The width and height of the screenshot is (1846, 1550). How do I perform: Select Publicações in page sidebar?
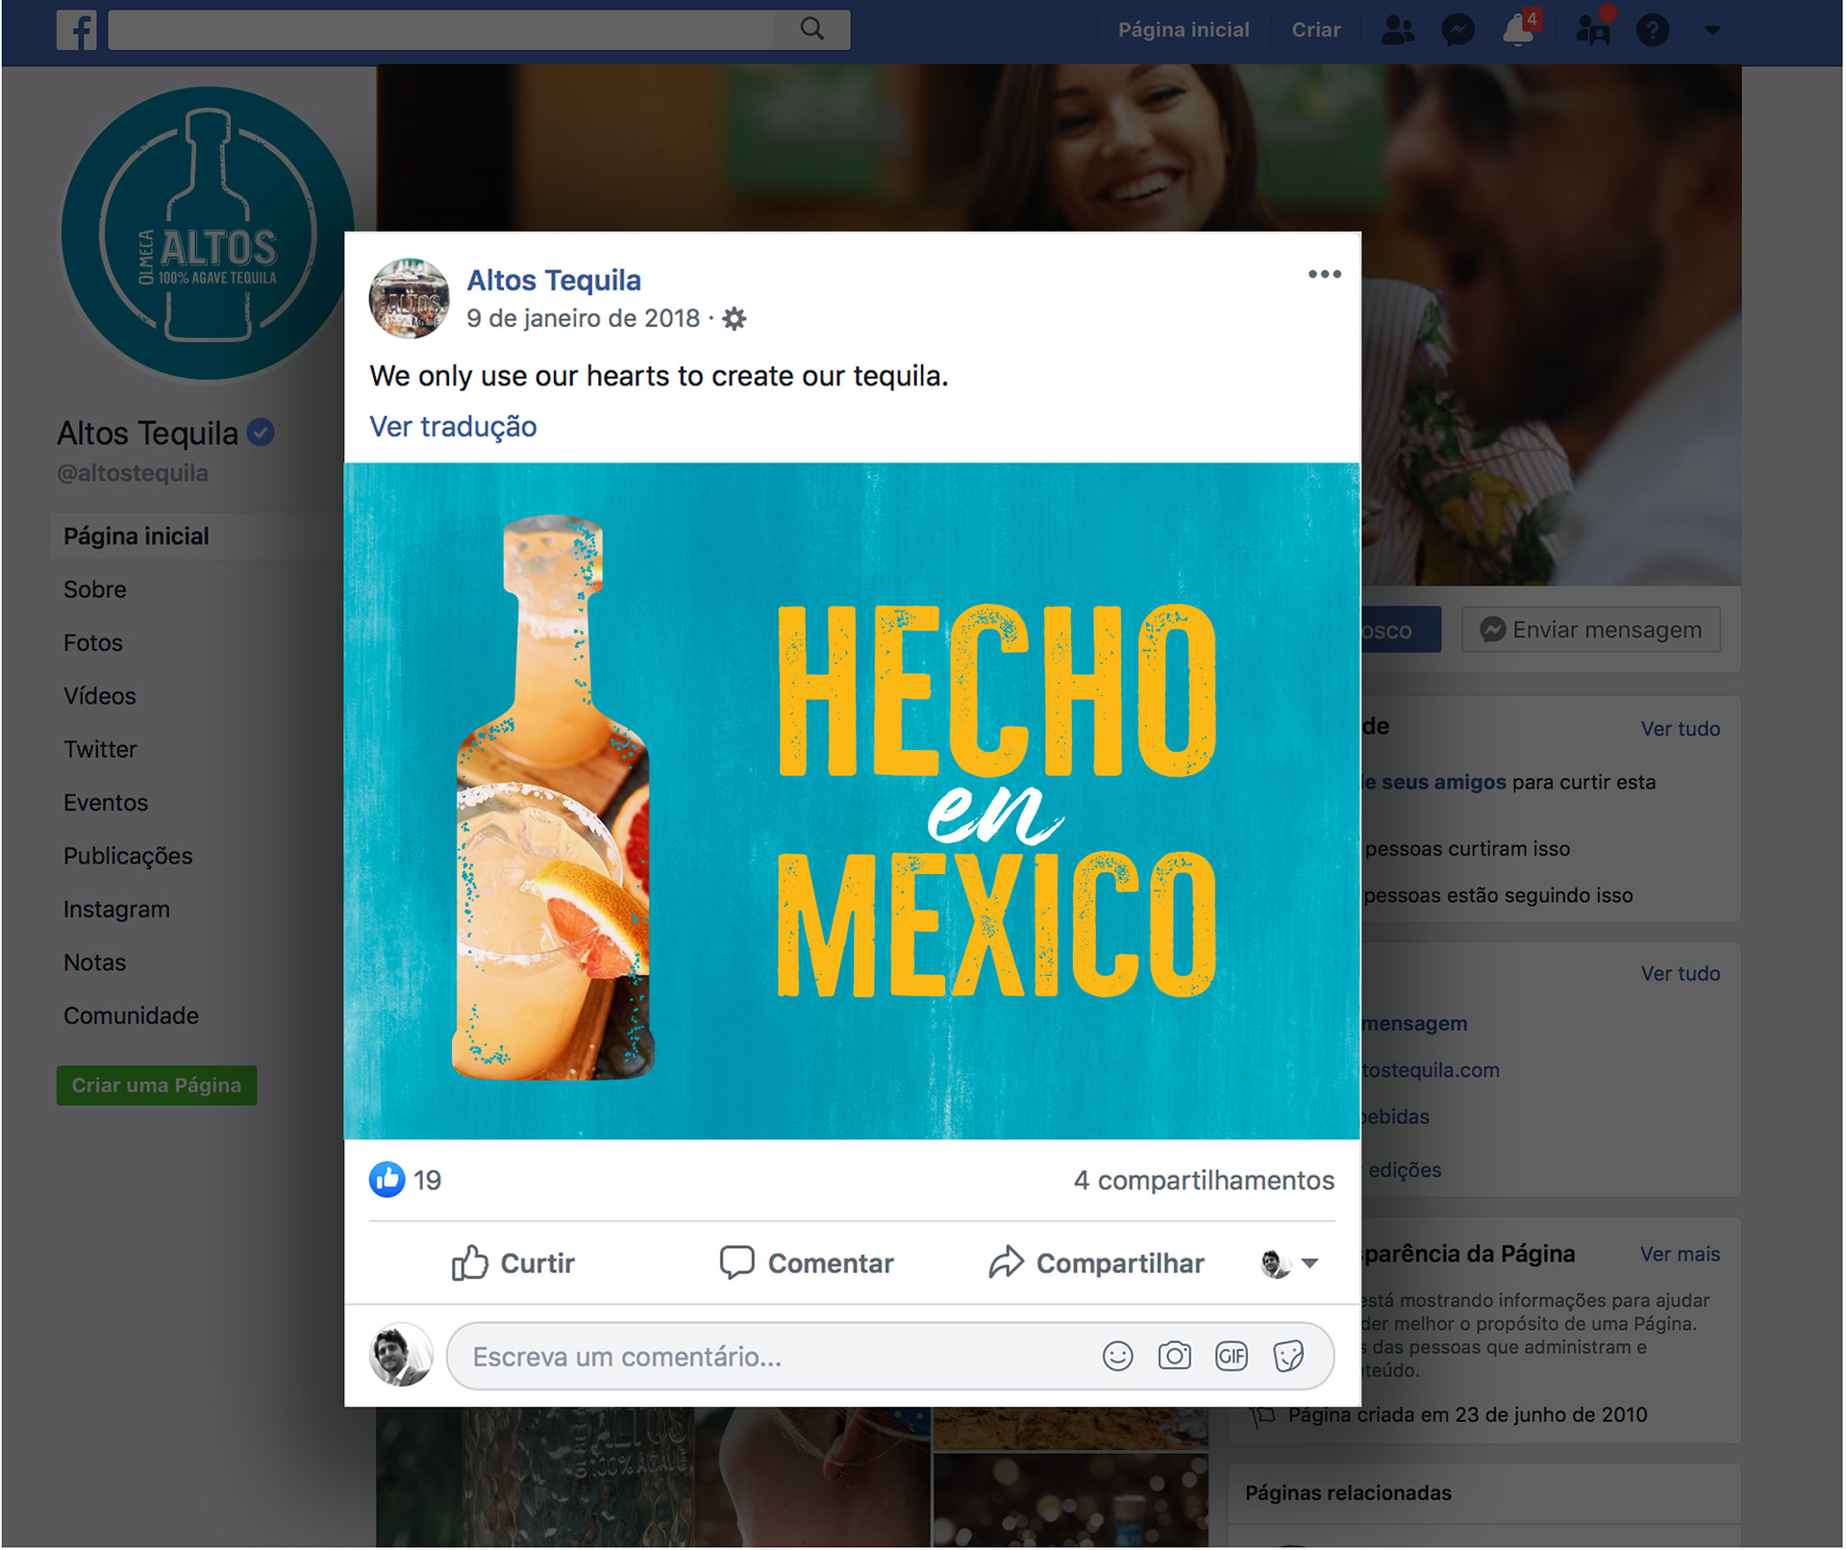pyautogui.click(x=128, y=856)
